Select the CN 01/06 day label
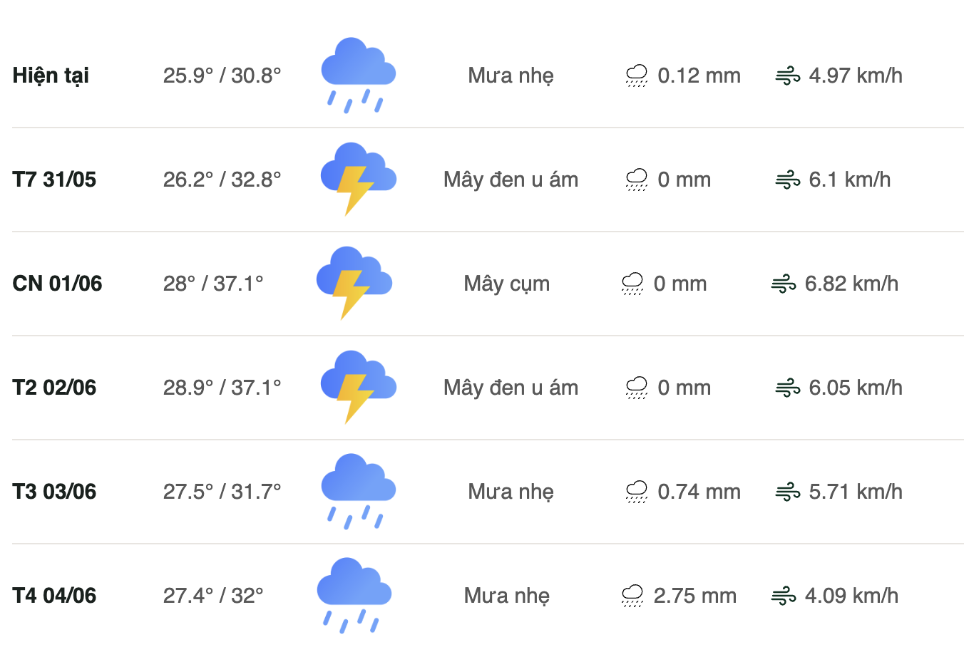Screen dimensions: 964x647 [x=57, y=284]
